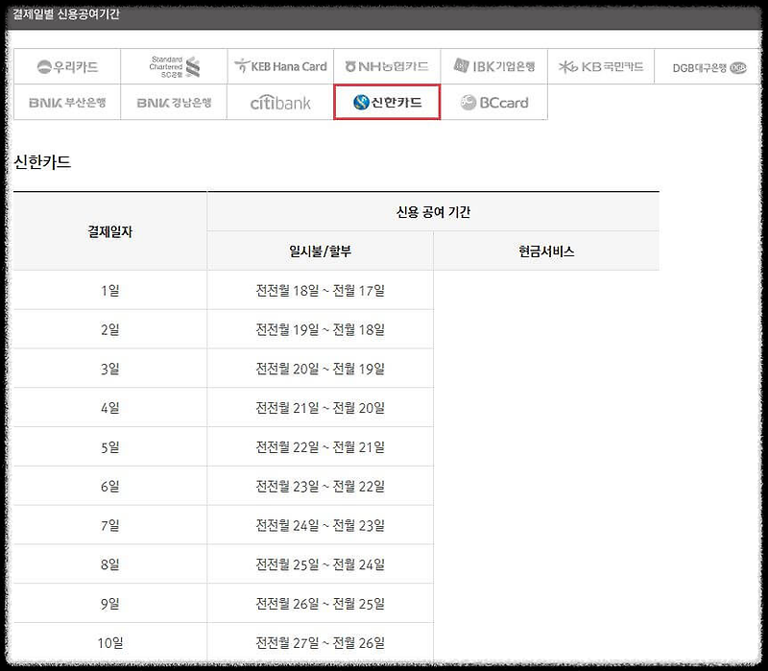Select the 10일 payment date cell
The height and width of the screenshot is (671, 768).
click(110, 642)
